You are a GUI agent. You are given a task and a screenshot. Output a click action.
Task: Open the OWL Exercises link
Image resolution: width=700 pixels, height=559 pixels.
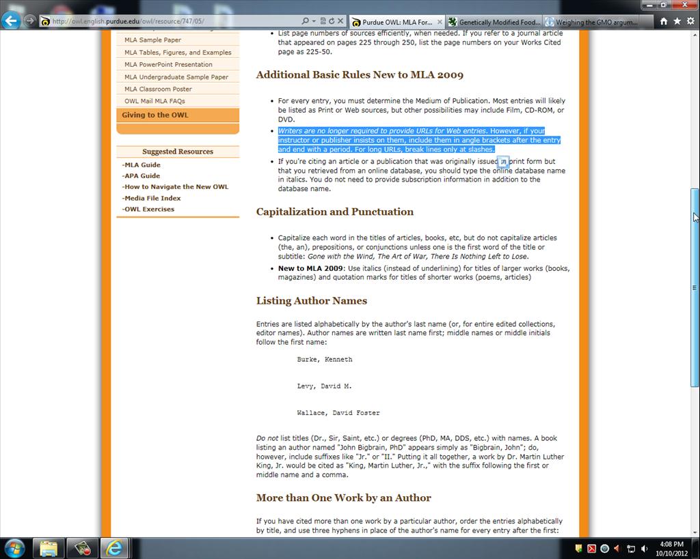click(x=148, y=209)
